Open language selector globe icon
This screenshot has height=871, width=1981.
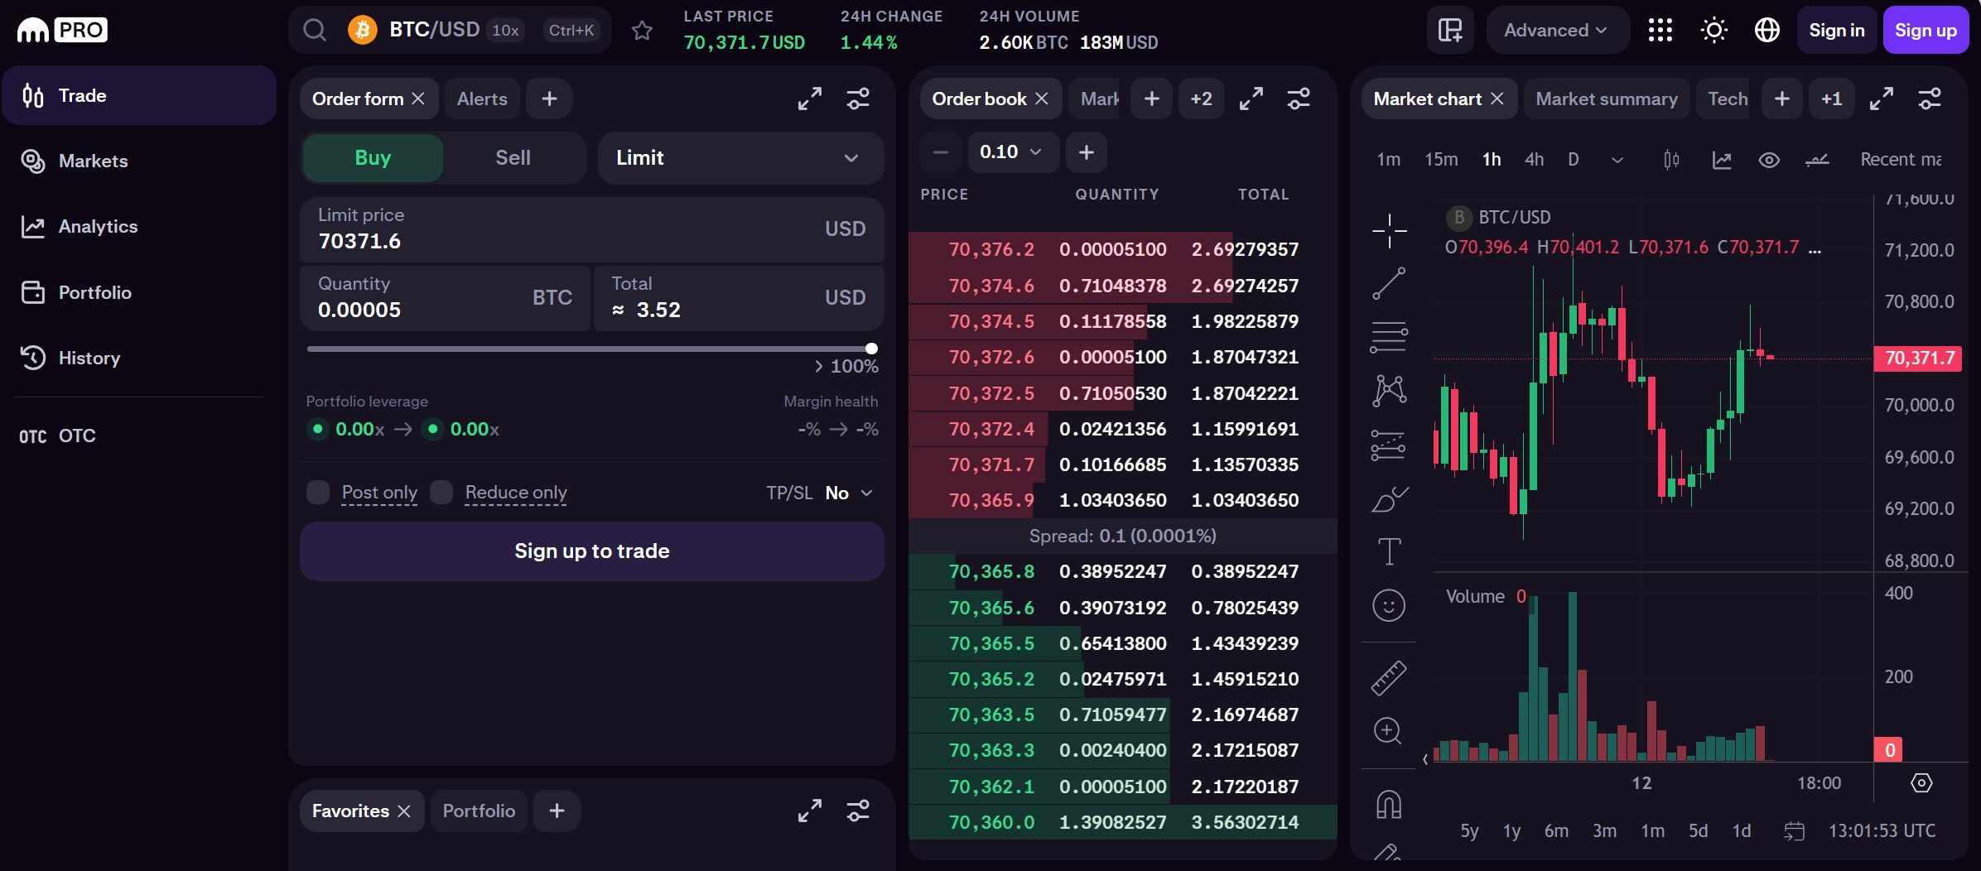1767,31
